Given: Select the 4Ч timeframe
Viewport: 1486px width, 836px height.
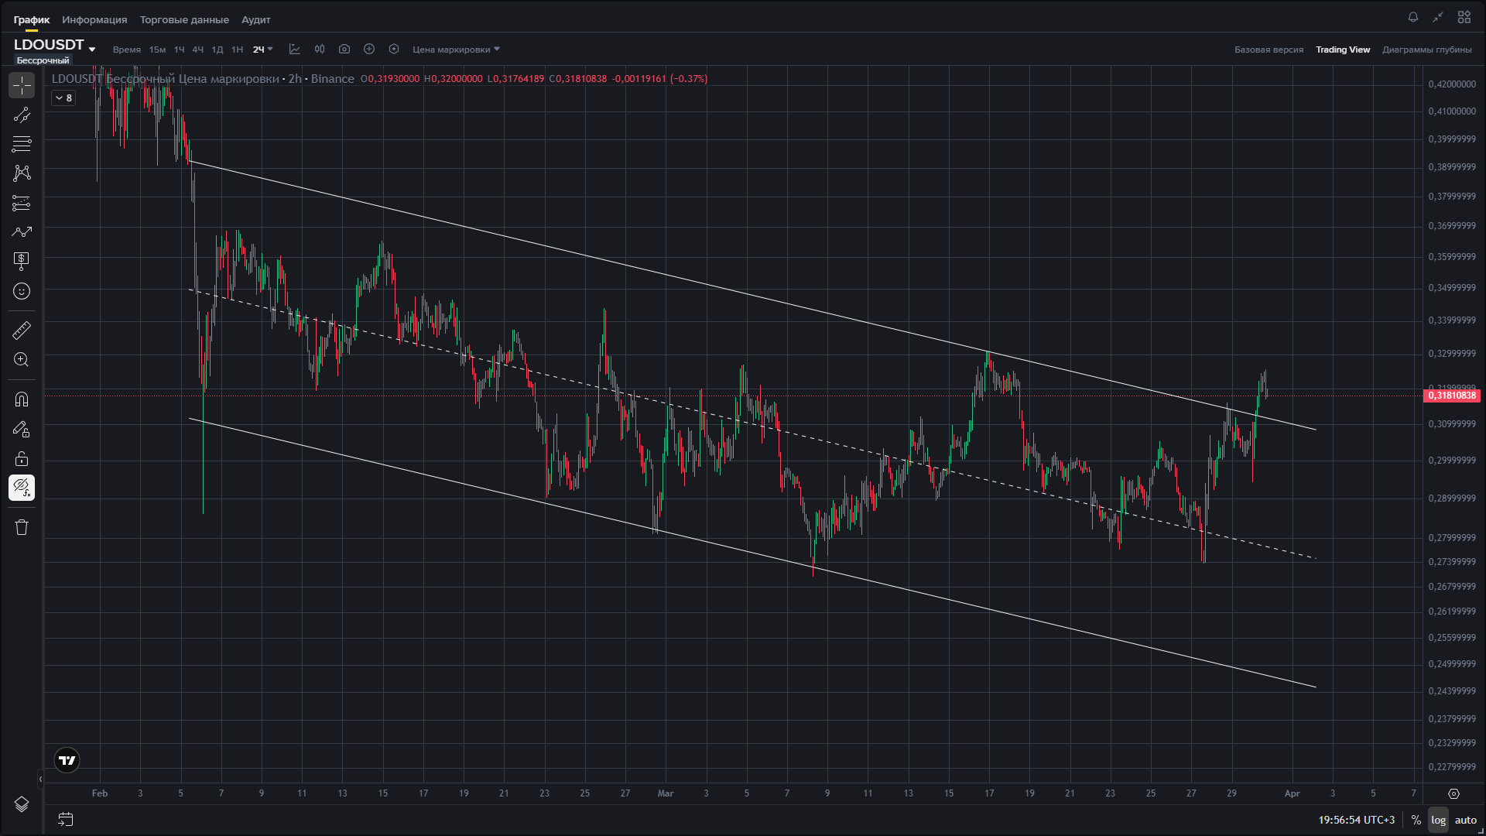Looking at the screenshot, I should (x=198, y=50).
